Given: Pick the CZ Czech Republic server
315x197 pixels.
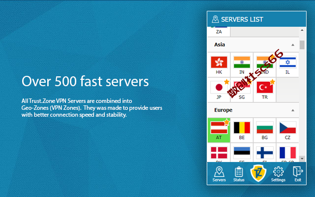Looking at the screenshot, I should click(287, 130).
